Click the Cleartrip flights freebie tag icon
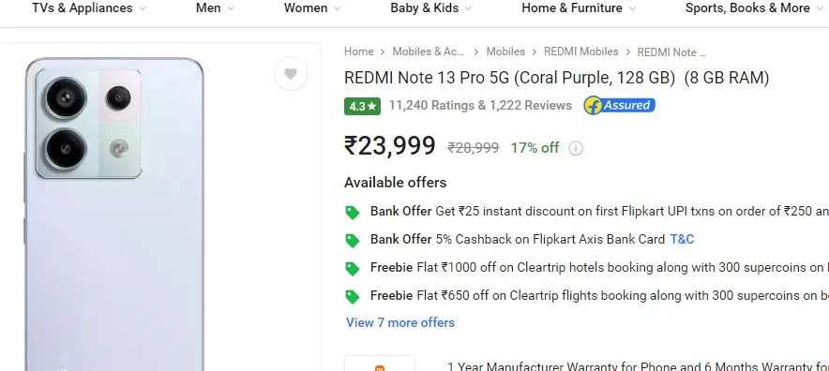The width and height of the screenshot is (829, 371). (x=352, y=296)
